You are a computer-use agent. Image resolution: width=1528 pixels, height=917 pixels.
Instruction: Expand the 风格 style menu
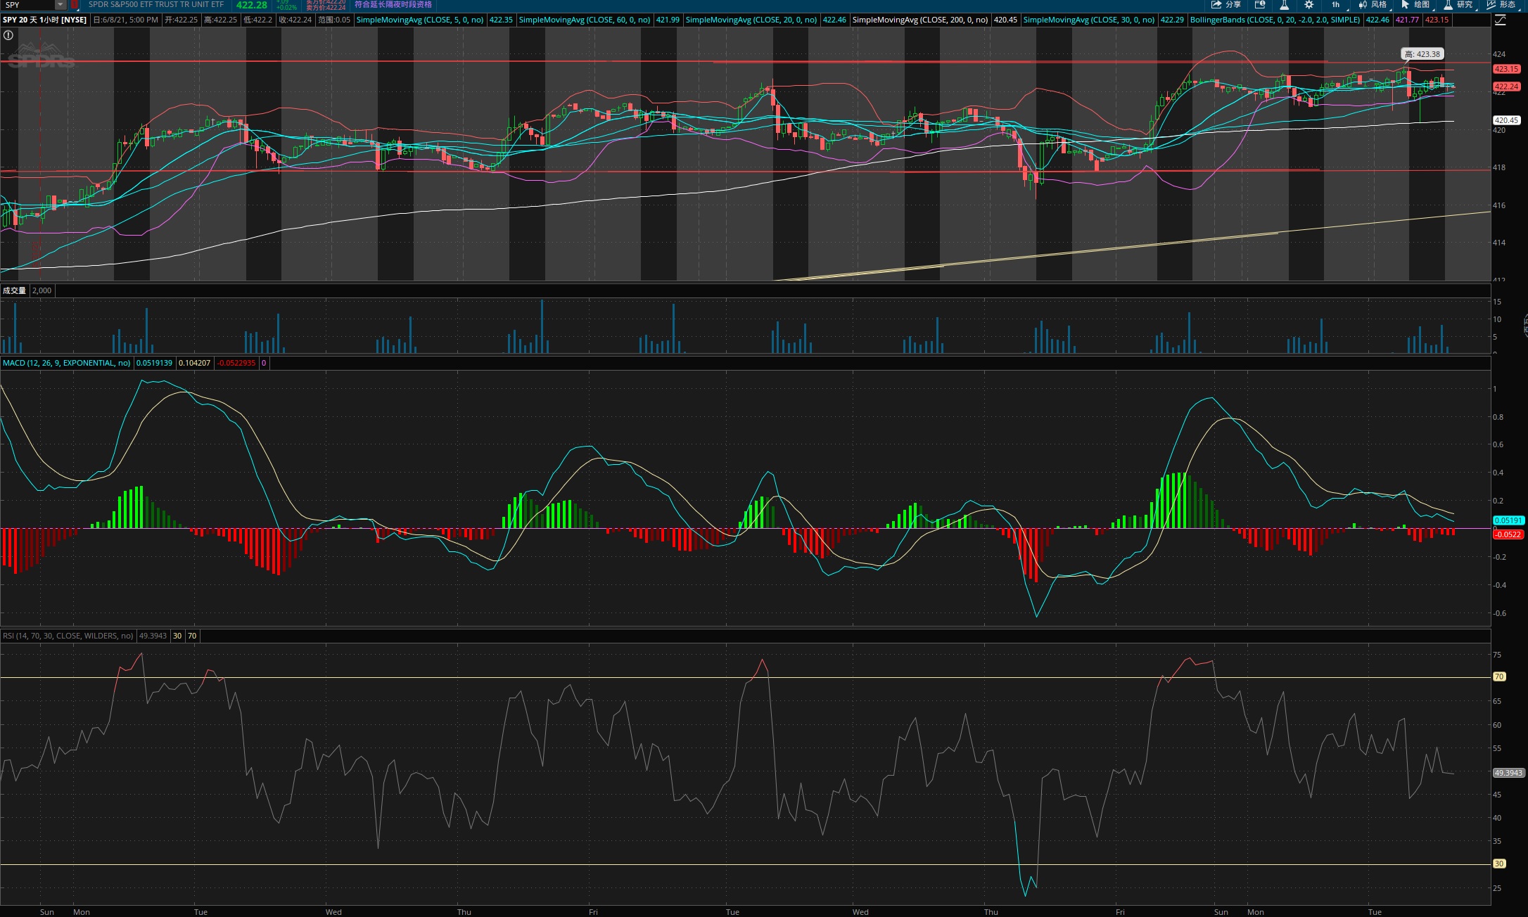pyautogui.click(x=1373, y=5)
